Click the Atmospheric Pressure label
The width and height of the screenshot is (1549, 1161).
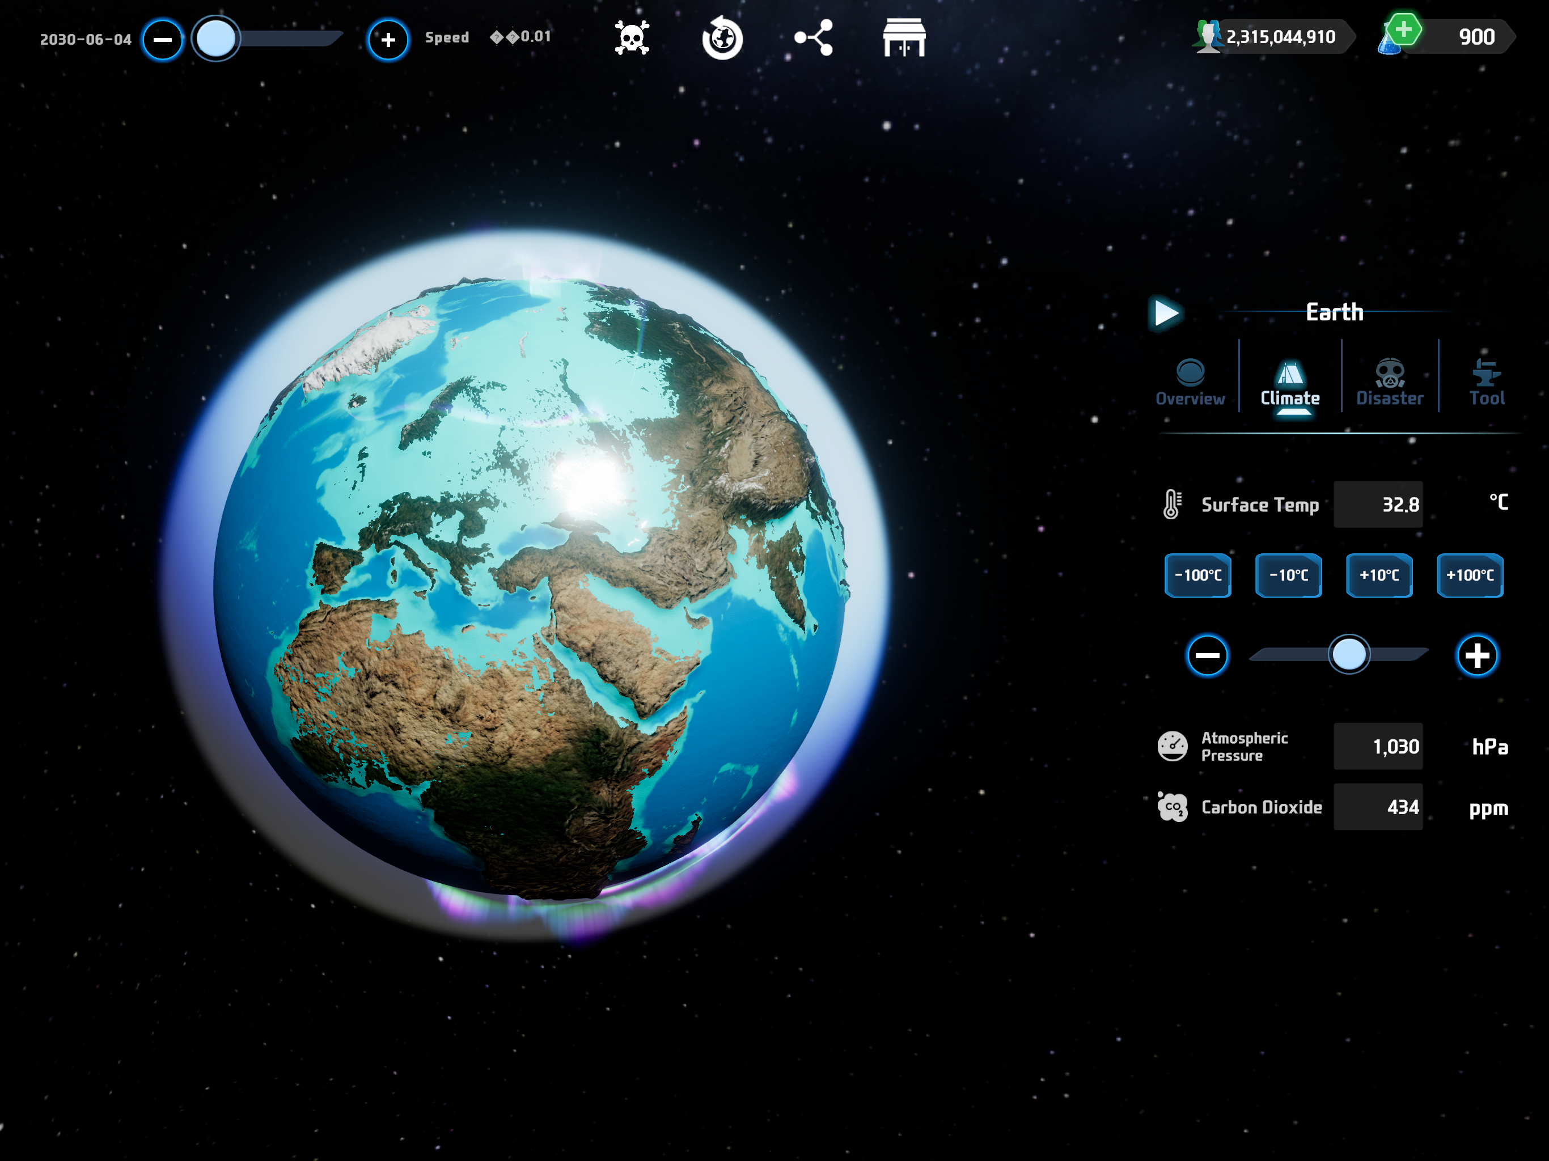[1245, 747]
